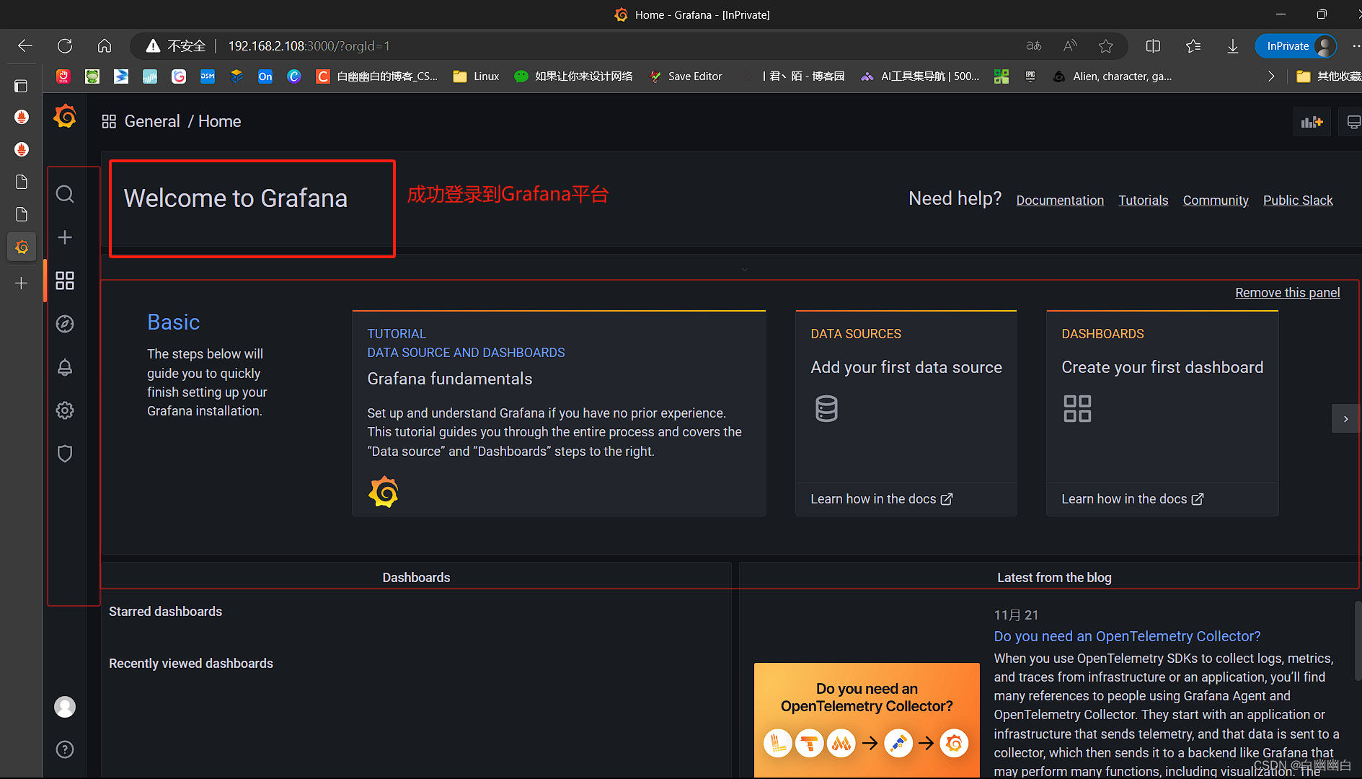Go back with the browser back arrow
The height and width of the screenshot is (779, 1362).
coord(25,46)
